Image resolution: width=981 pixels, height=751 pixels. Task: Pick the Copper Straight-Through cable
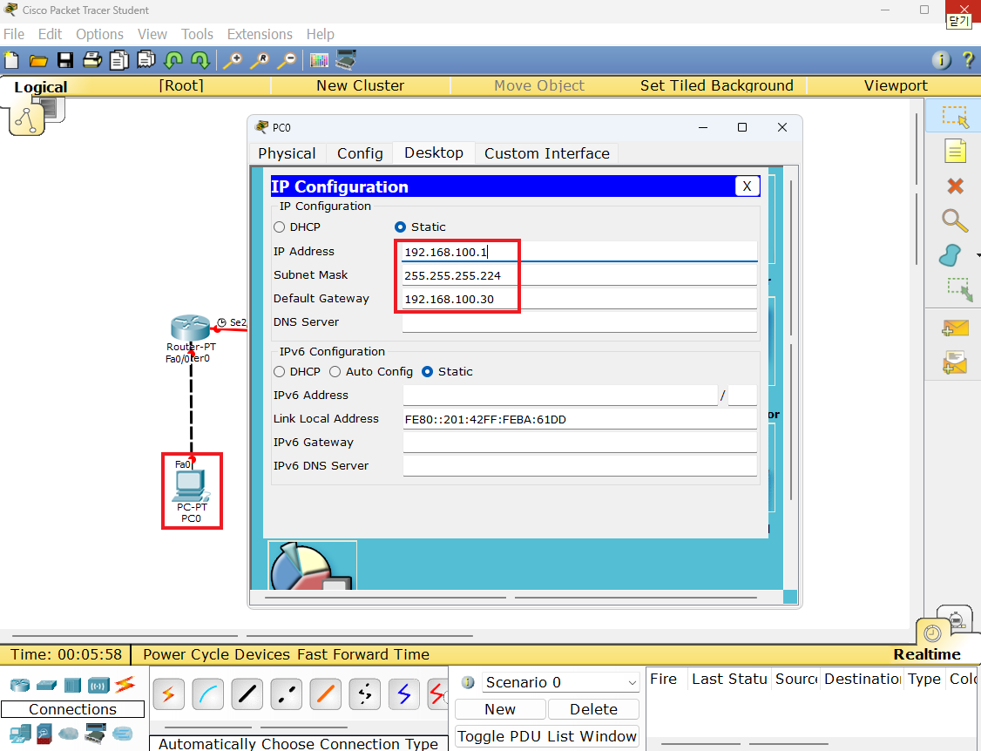click(x=247, y=694)
